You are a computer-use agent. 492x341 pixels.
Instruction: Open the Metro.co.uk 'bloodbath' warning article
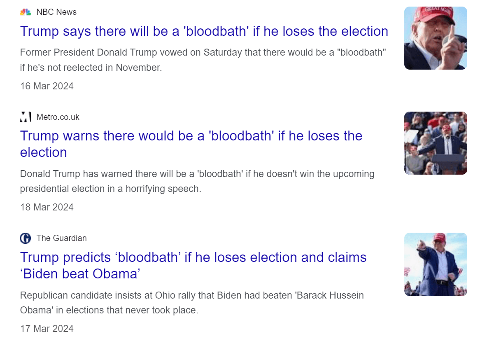(x=191, y=136)
